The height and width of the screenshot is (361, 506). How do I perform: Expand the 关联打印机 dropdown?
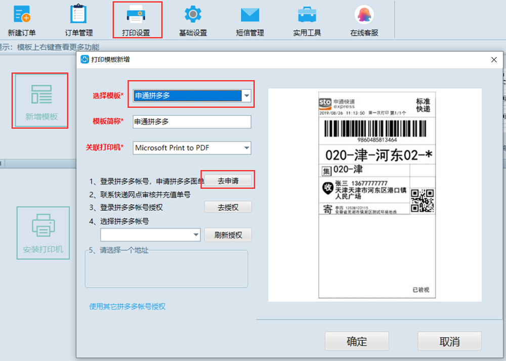[x=246, y=148]
